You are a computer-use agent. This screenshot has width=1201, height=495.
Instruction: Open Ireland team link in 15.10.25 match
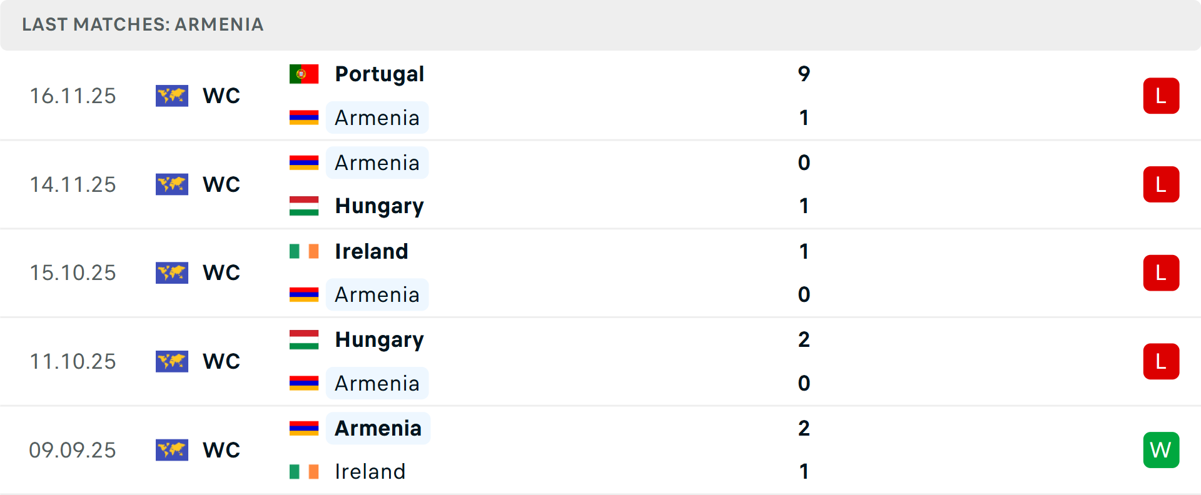click(372, 251)
